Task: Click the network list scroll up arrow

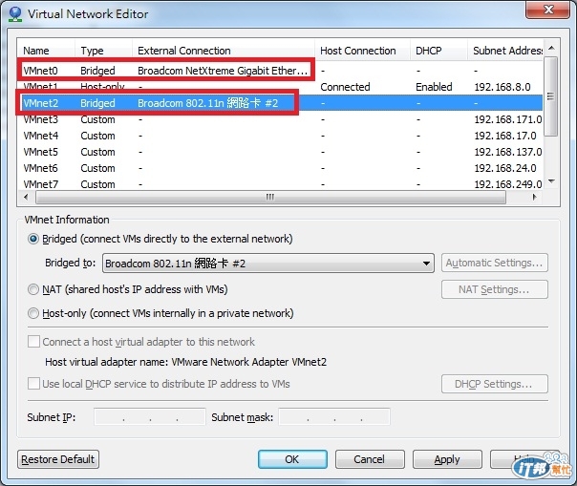Action: click(551, 48)
